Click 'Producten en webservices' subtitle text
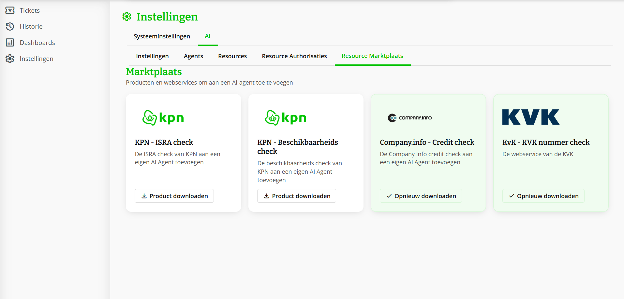This screenshot has width=624, height=299. tap(209, 82)
